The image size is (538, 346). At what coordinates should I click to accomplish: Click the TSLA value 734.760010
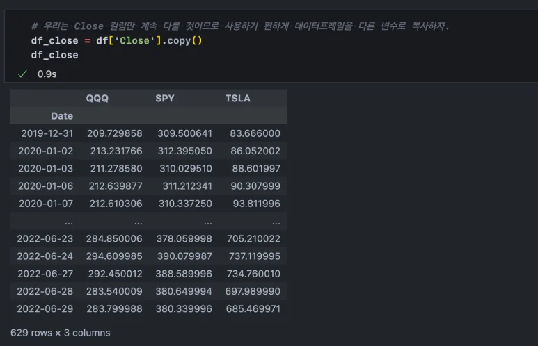coord(253,274)
